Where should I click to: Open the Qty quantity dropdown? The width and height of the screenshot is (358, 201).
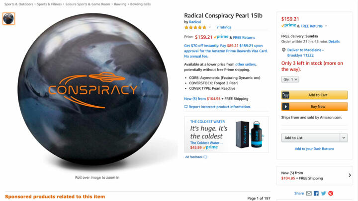click(x=290, y=79)
